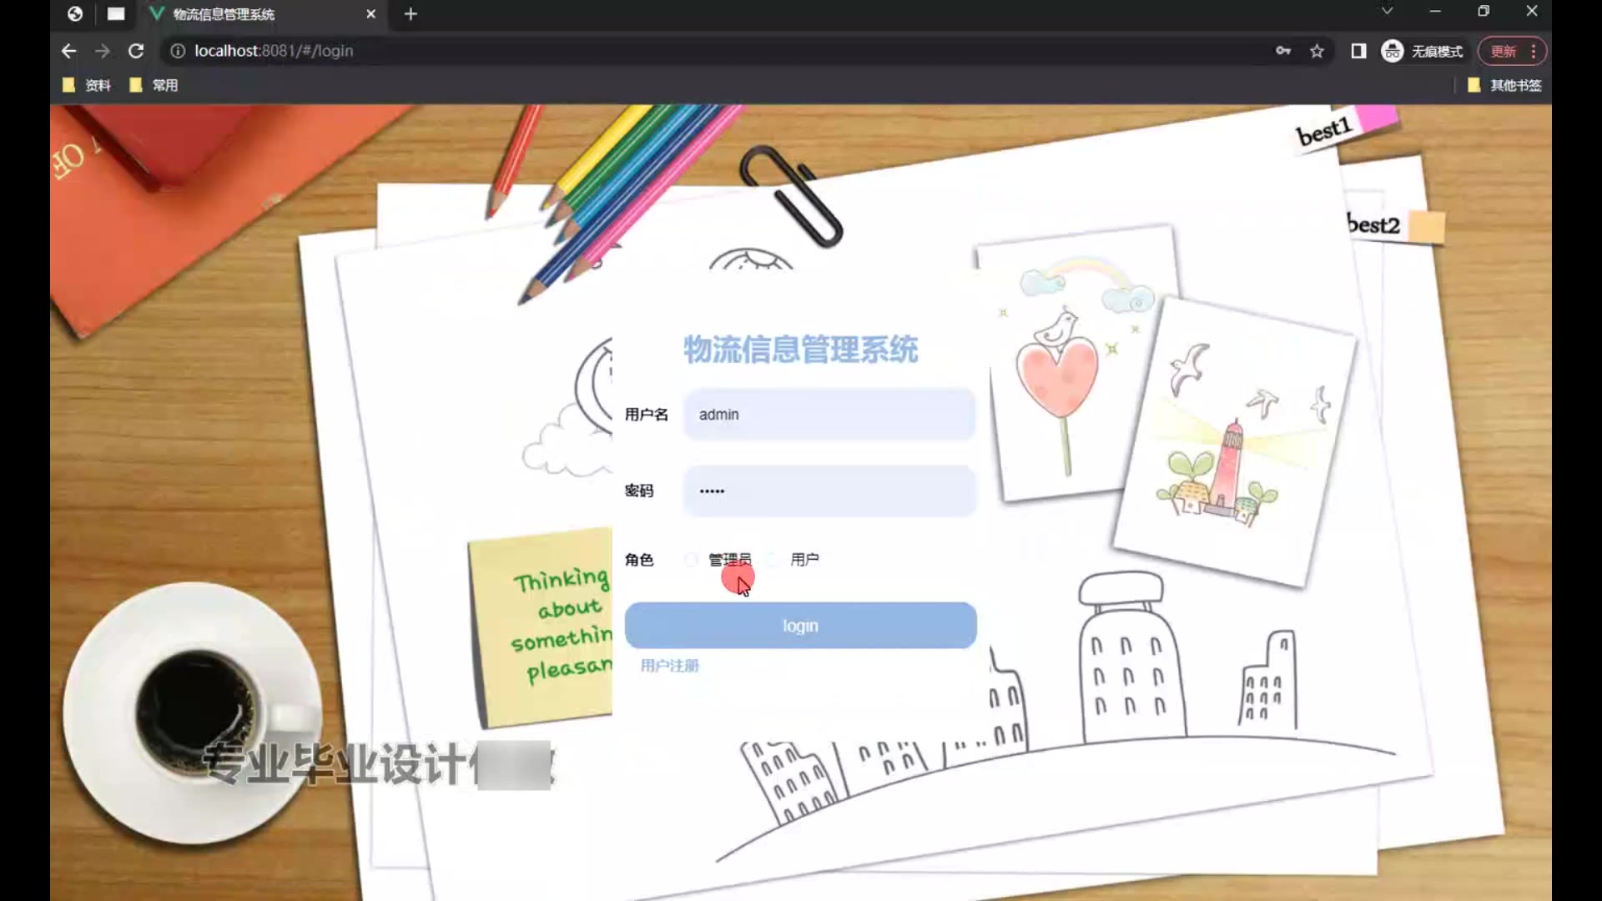
Task: Open a new tab with the plus button
Action: click(x=411, y=14)
